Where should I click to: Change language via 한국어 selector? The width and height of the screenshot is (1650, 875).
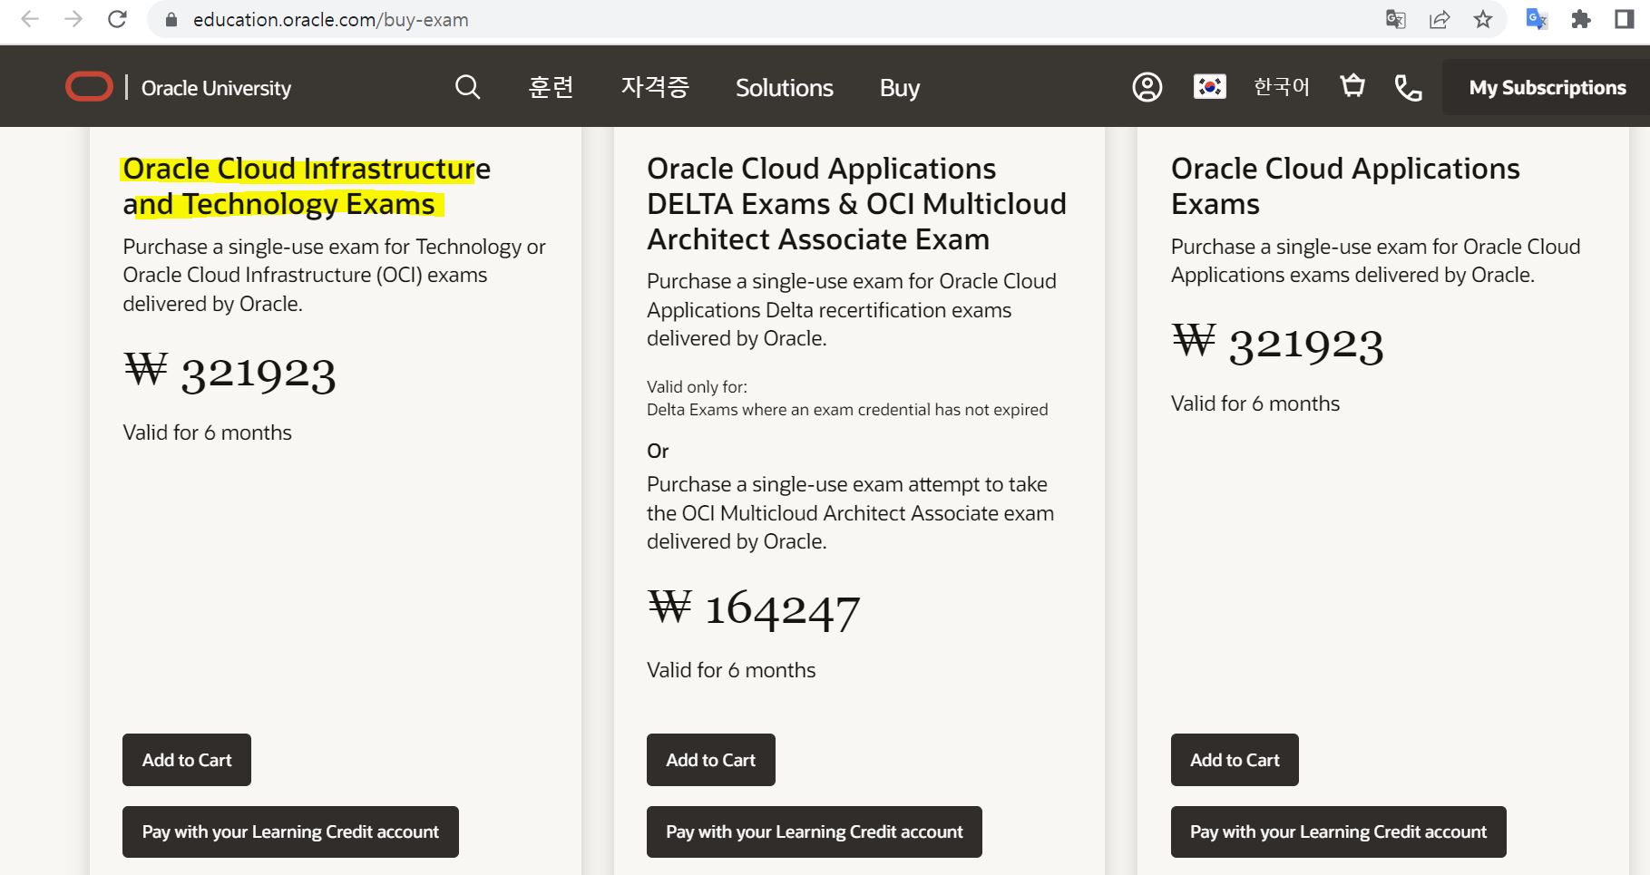point(1282,87)
